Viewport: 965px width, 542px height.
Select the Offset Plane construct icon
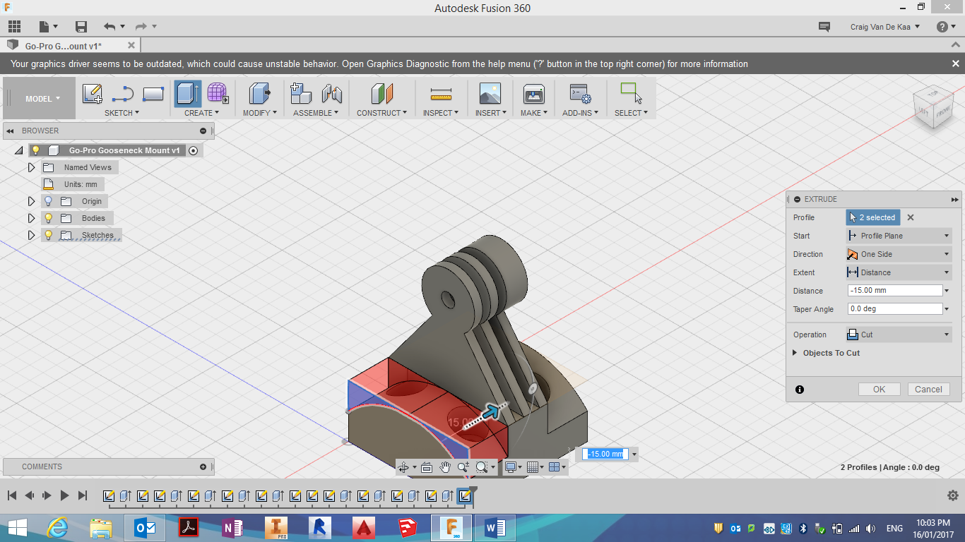click(381, 94)
